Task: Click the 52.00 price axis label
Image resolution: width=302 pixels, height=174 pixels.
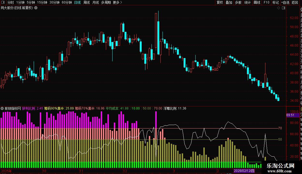Action: pyautogui.click(x=294, y=18)
